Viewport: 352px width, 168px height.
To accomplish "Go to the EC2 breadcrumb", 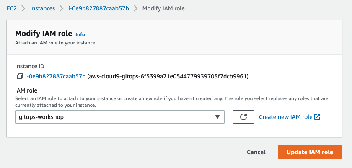I will 12,8.
